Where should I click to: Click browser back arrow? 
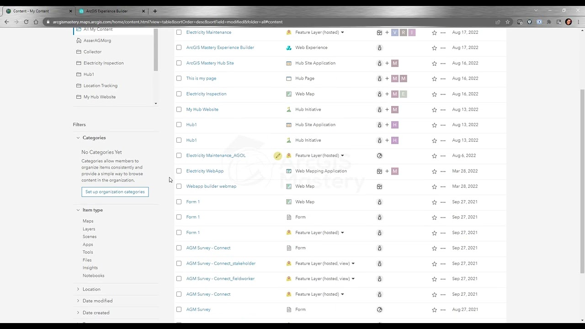point(6,22)
